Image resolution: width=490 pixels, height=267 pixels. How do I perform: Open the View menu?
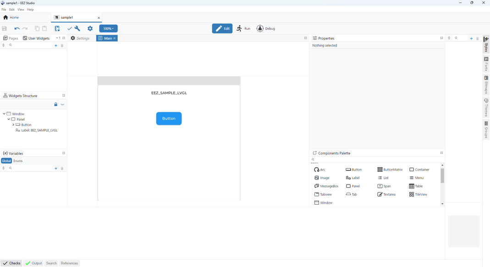pos(21,10)
